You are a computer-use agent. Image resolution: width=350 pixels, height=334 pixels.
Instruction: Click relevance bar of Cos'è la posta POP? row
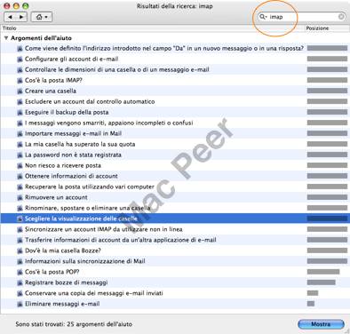click(x=323, y=272)
